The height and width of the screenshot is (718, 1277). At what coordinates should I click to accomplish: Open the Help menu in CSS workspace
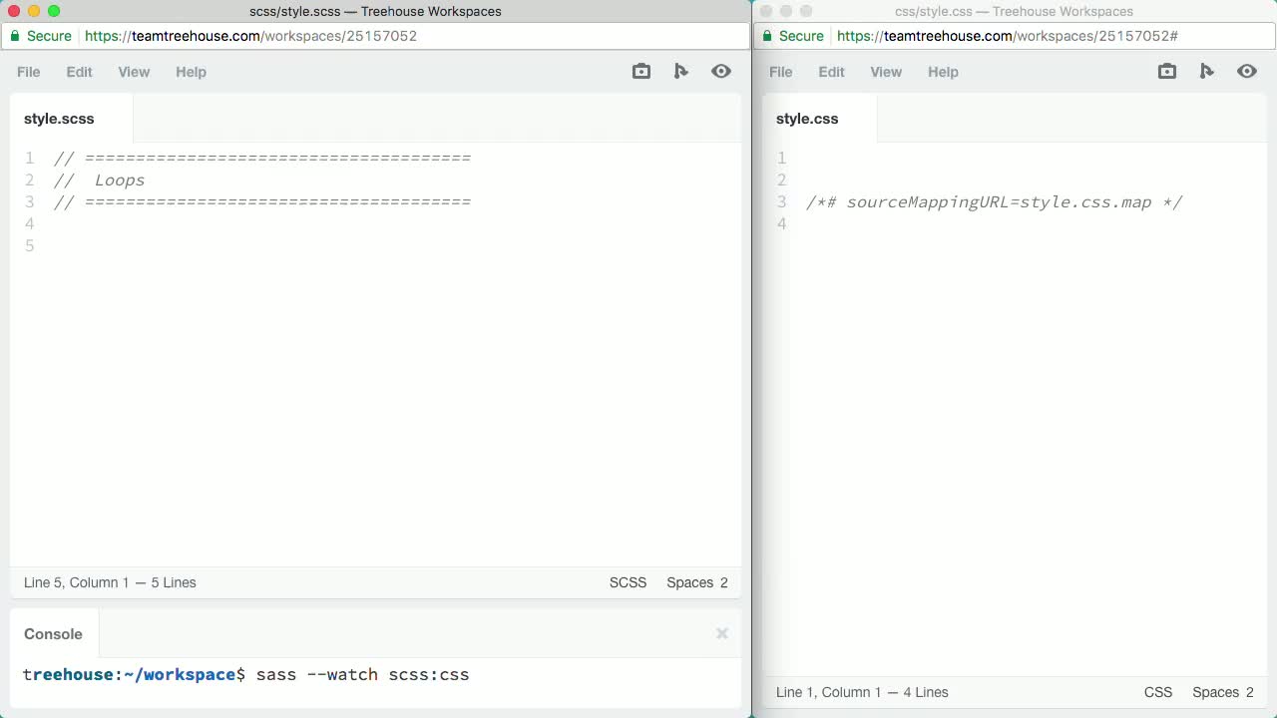pos(943,72)
